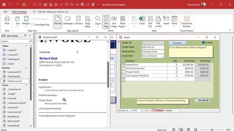
Task: Select the OrderInvoiceQ query
Action: click(15, 81)
